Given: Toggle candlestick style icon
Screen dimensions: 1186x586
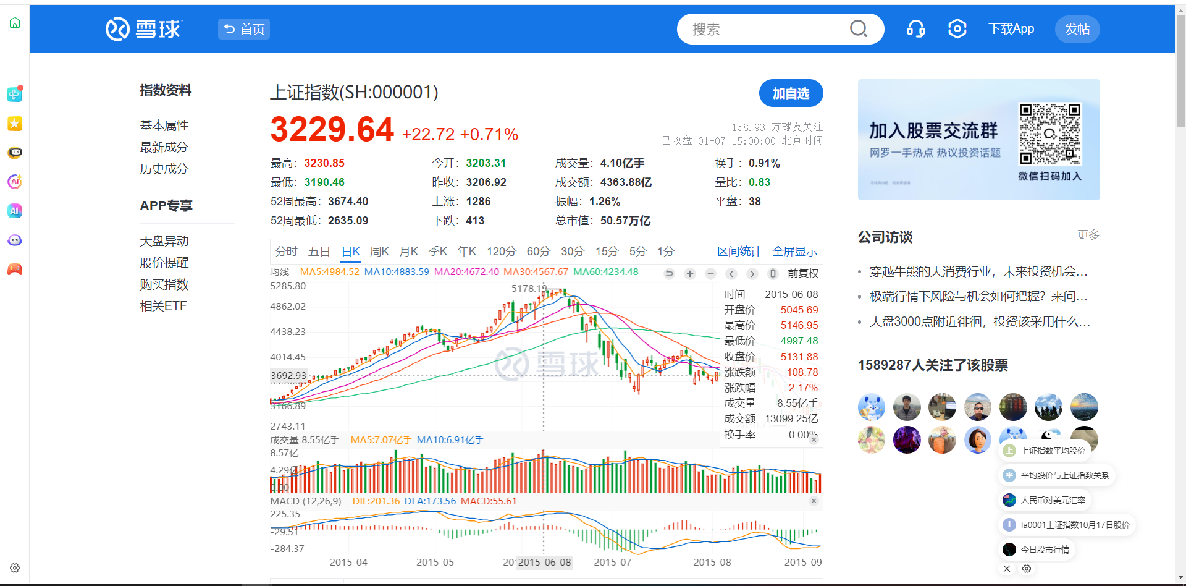Looking at the screenshot, I should (x=772, y=274).
